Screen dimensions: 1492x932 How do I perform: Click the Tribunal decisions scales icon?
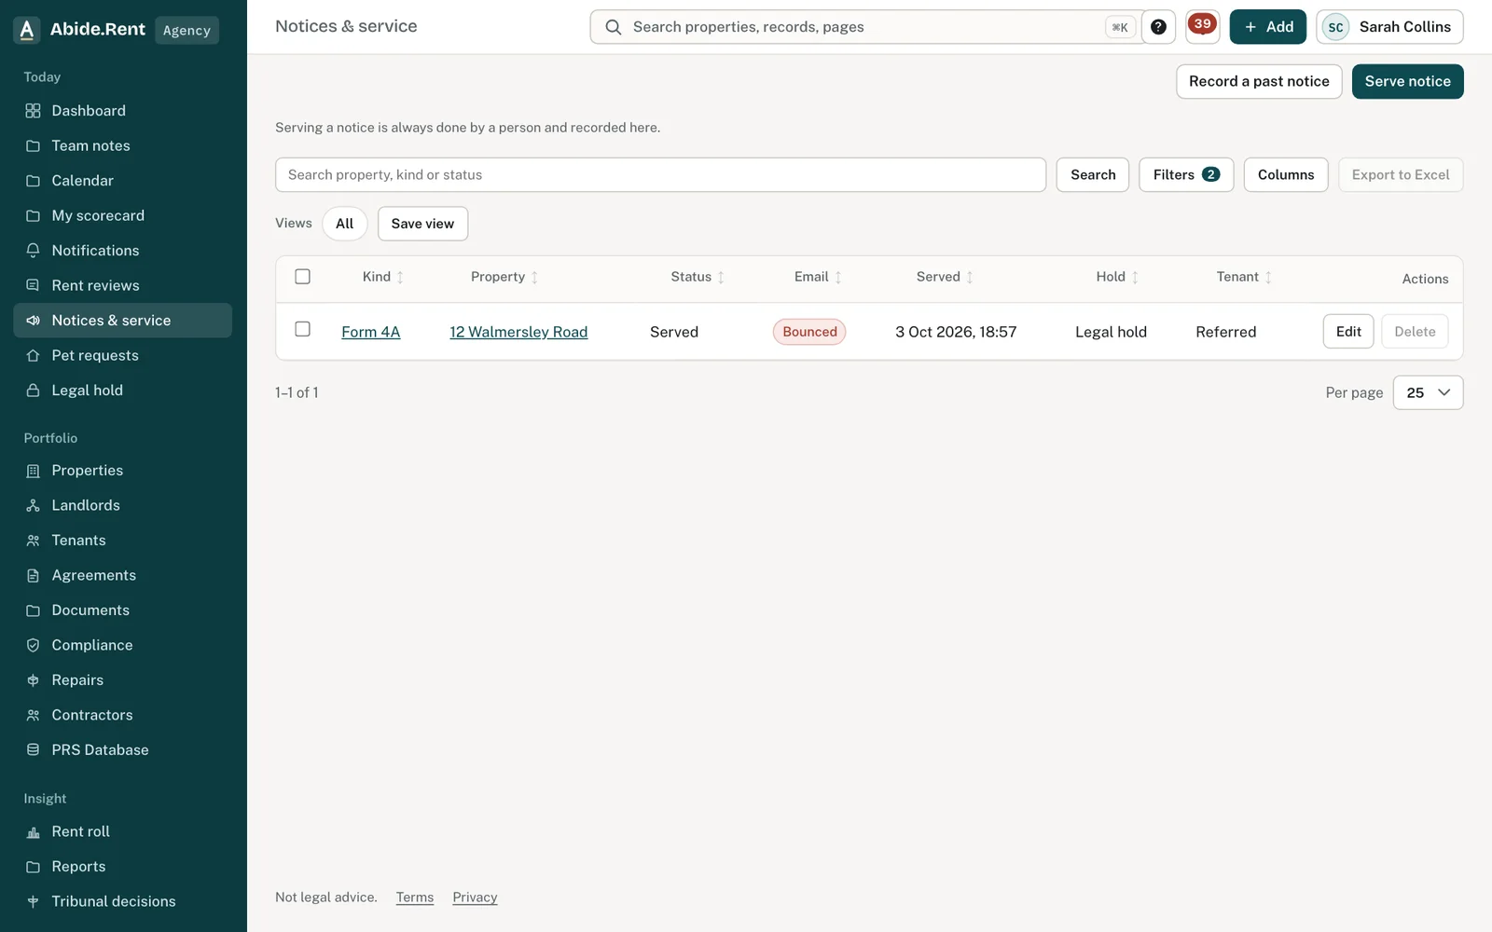(x=33, y=901)
